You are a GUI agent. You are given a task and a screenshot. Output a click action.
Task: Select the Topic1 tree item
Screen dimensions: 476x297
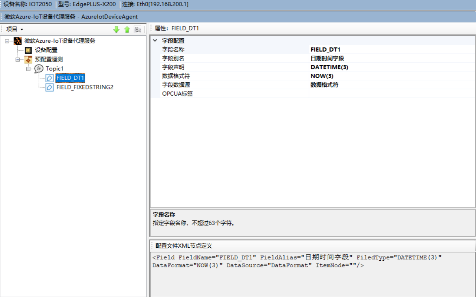[55, 69]
